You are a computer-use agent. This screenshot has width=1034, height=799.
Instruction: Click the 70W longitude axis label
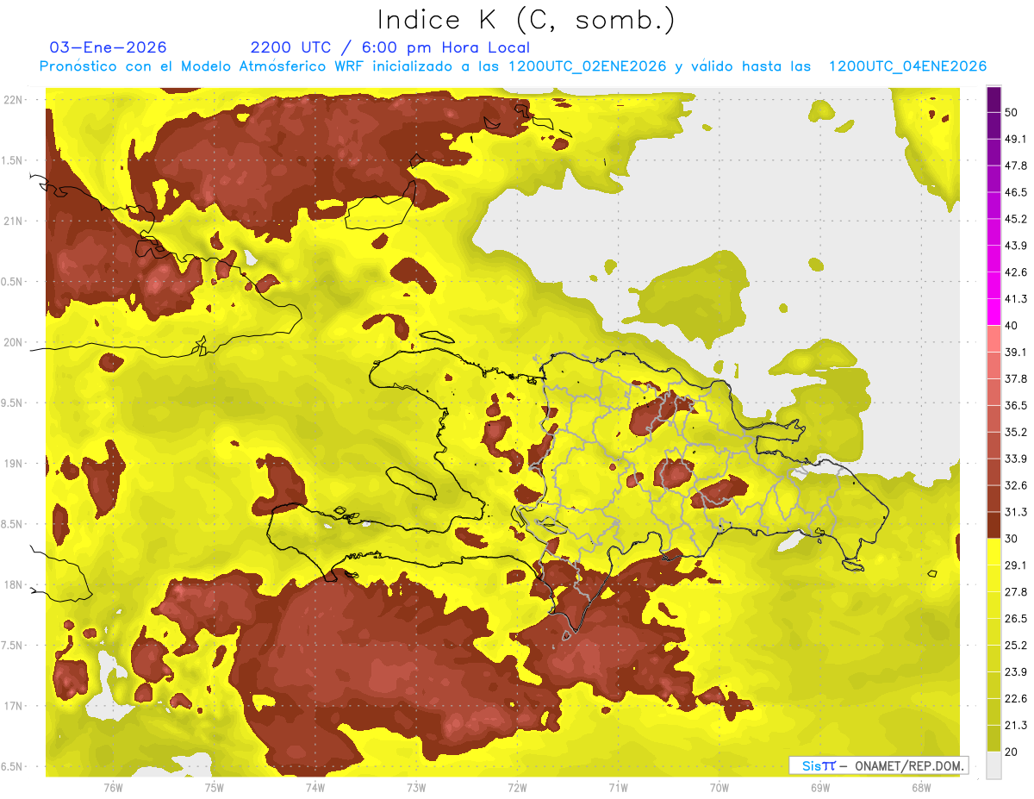point(719,788)
